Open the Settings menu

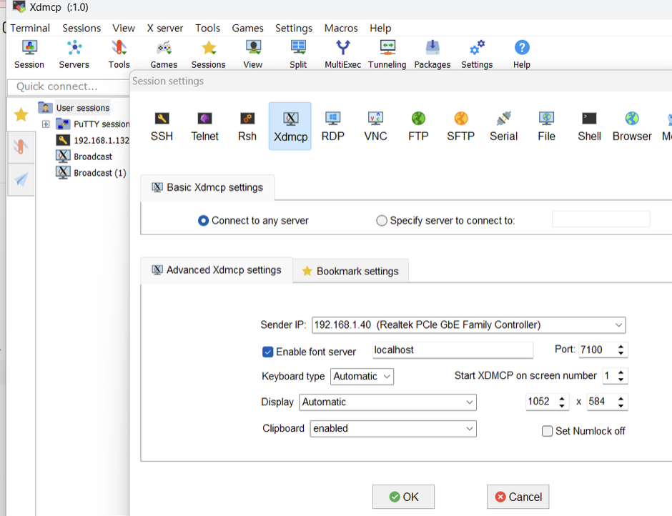tap(294, 29)
